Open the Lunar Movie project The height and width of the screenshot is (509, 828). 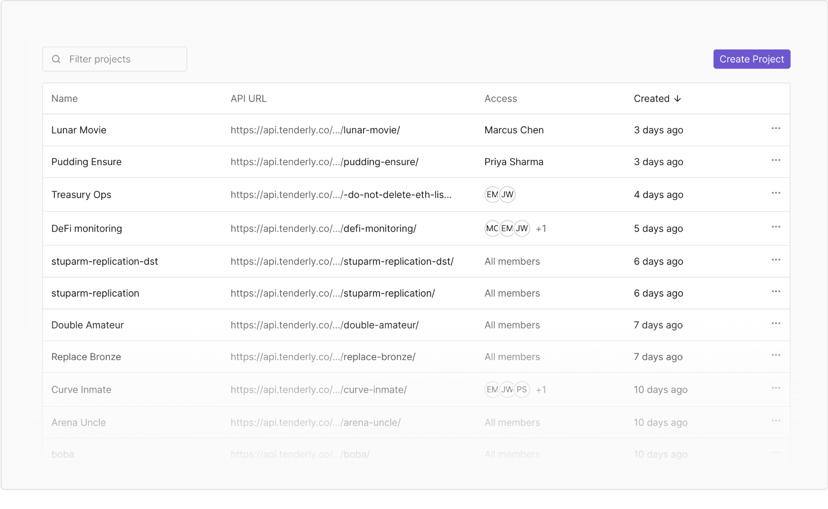click(79, 130)
